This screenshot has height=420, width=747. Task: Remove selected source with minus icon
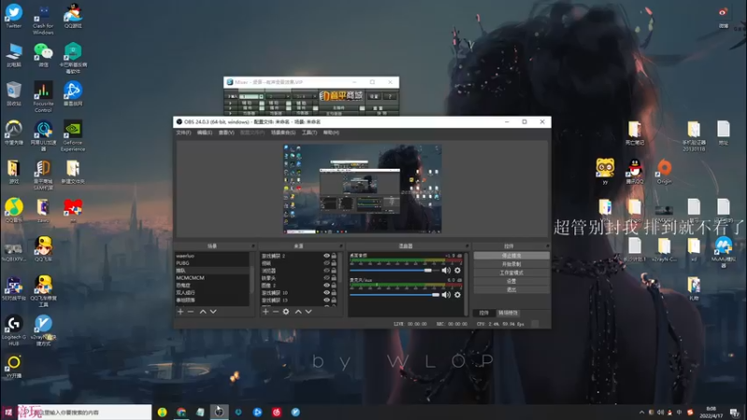point(275,312)
